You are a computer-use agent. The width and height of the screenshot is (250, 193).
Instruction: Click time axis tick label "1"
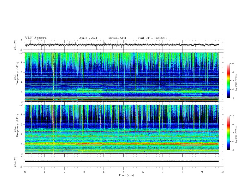[x=45, y=172]
